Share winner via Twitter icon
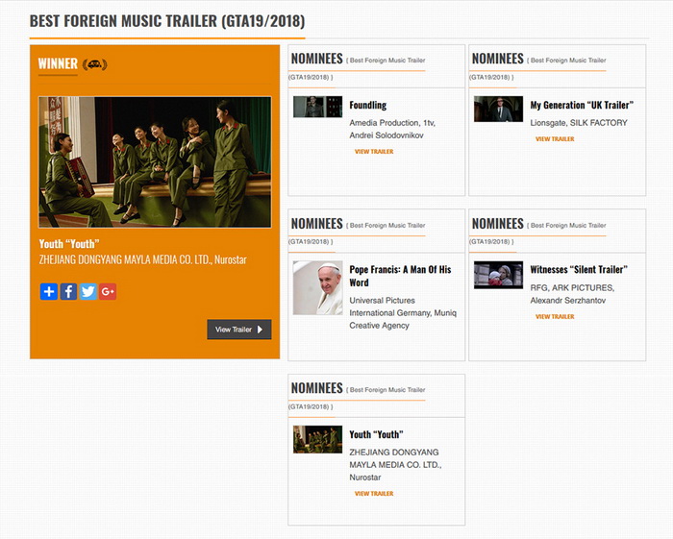The image size is (673, 539). tap(87, 291)
